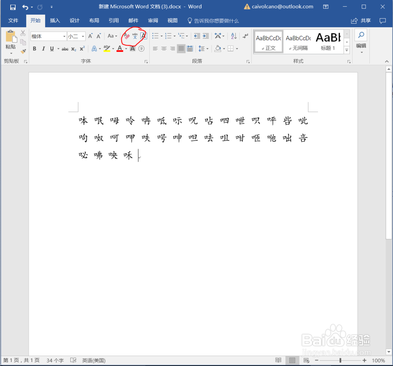Open the bullet list dropdown
Image resolution: width=393 pixels, height=366 pixels.
tap(161, 36)
